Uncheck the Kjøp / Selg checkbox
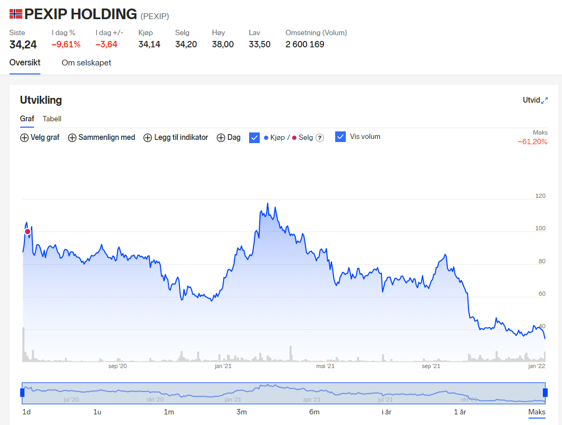Viewport: 562px width, 425px height. (x=254, y=137)
